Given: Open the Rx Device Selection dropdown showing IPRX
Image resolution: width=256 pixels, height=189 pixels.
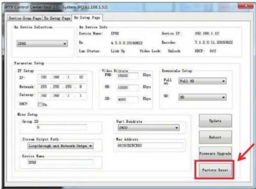Looking at the screenshot, I should point(42,43).
